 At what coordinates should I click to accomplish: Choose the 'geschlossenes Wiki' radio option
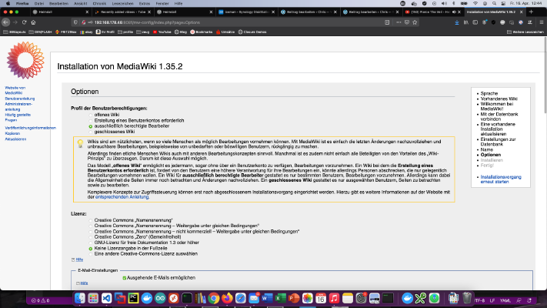pos(91,132)
